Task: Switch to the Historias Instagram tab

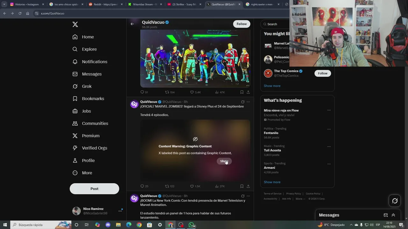Action: [27, 4]
